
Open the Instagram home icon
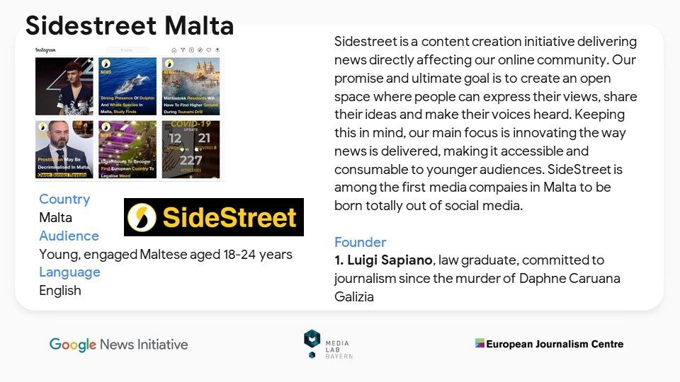point(174,50)
